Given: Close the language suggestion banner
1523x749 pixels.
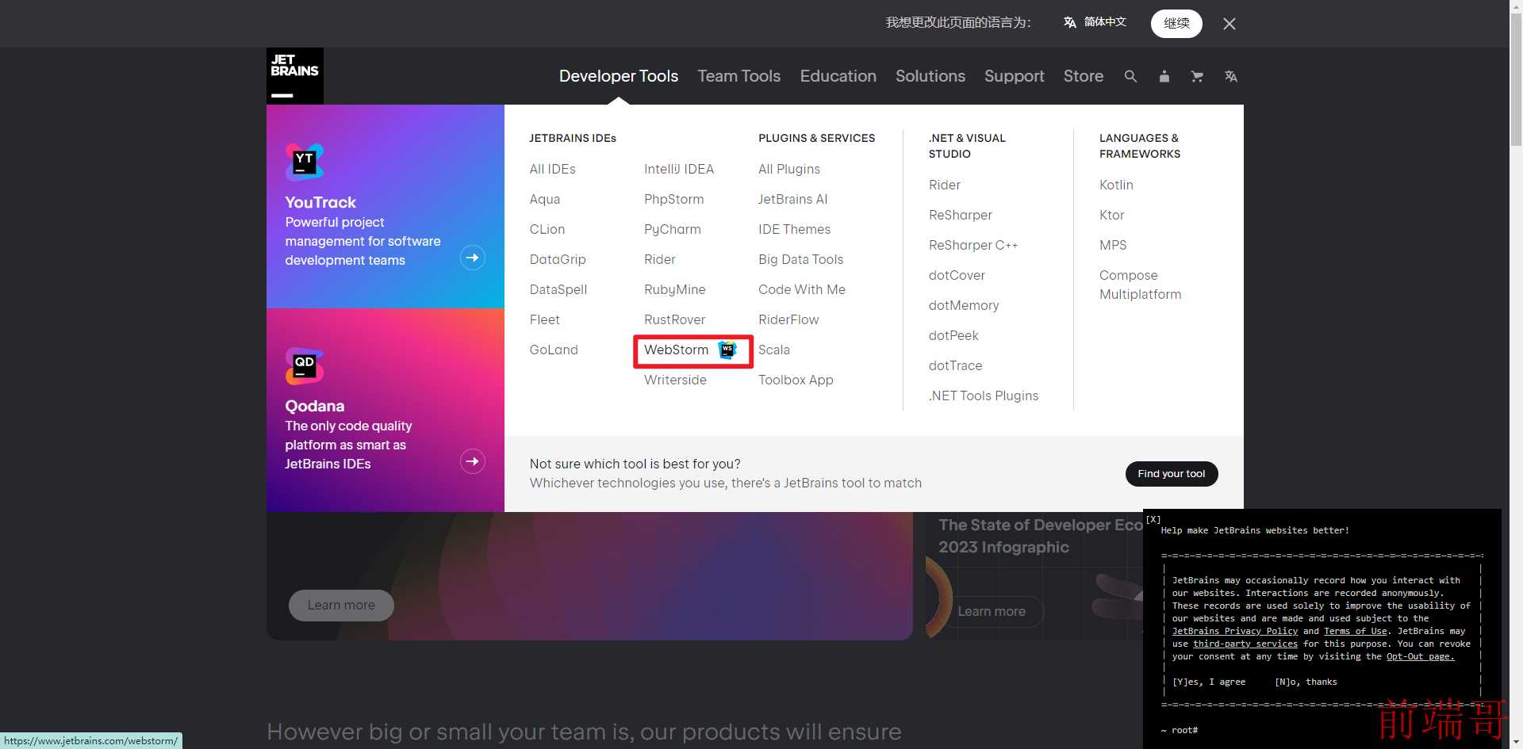Looking at the screenshot, I should [1230, 24].
